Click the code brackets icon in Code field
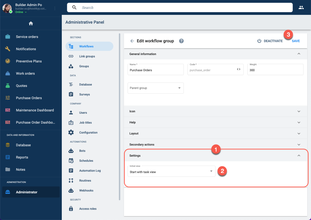The height and width of the screenshot is (220, 311). 239,69
